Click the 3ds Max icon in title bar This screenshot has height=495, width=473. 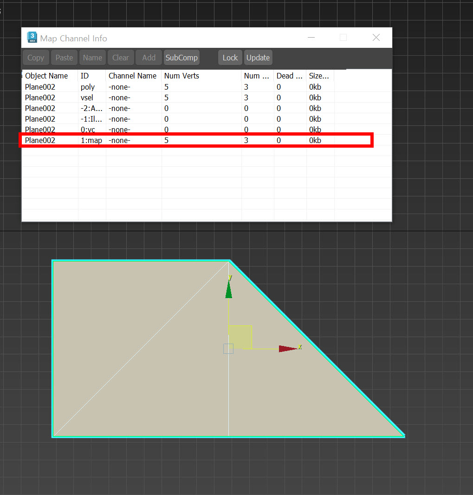coord(32,38)
